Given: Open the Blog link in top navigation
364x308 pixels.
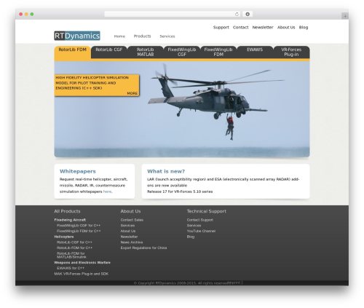Looking at the screenshot, I should (304, 28).
